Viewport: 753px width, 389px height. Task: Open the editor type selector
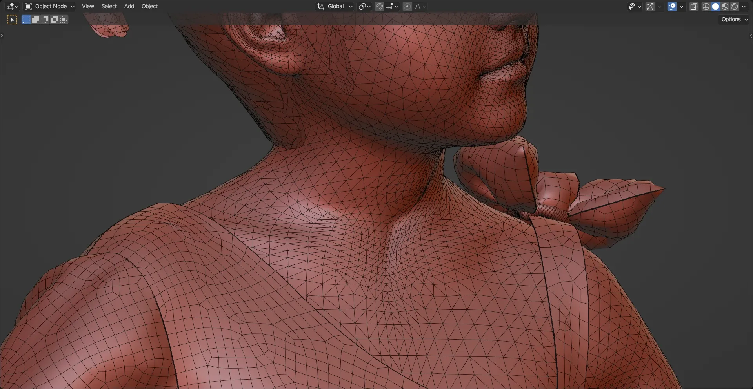[12, 6]
